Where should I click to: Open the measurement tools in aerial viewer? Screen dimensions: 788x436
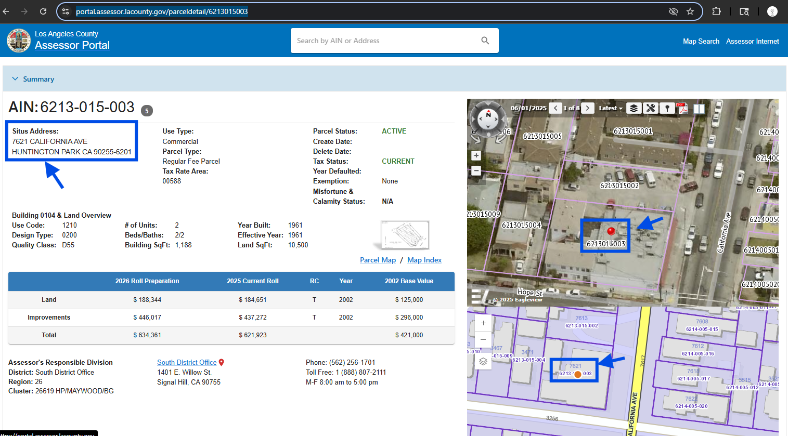650,108
